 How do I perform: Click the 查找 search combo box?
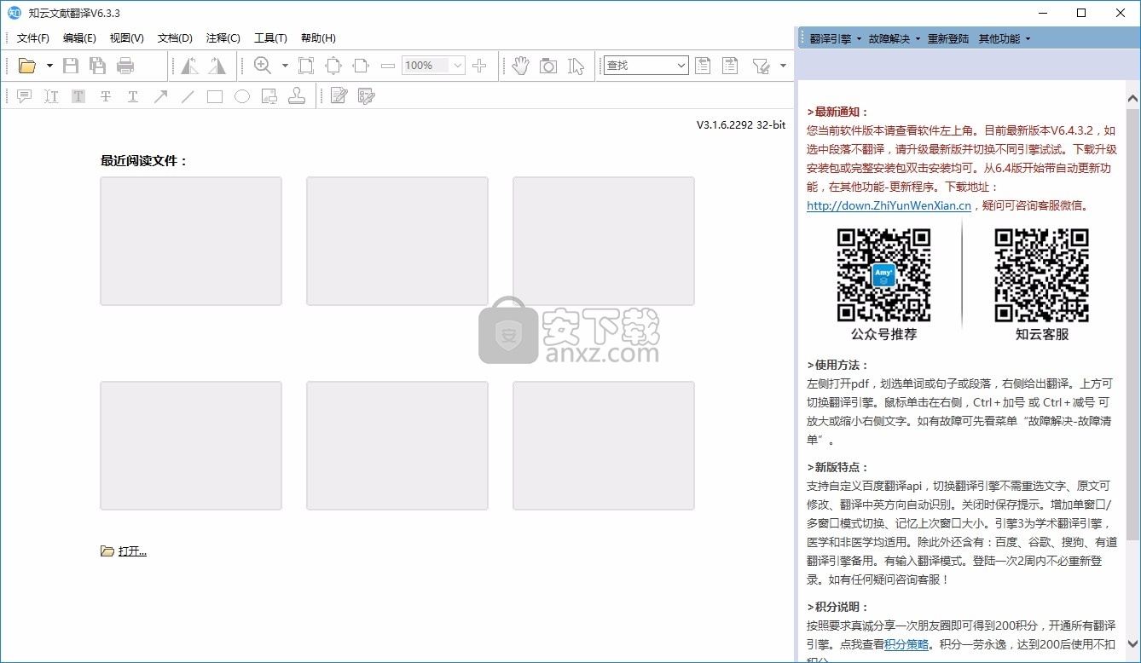tap(646, 66)
